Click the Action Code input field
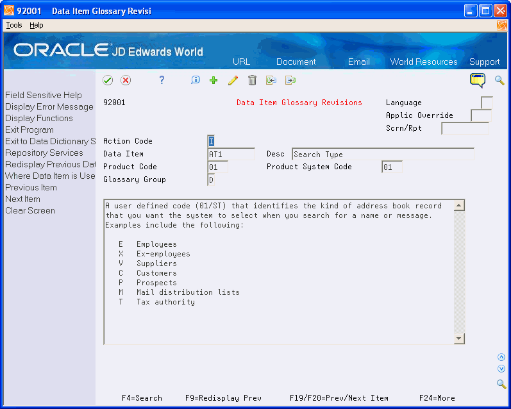This screenshot has height=409, width=511. 211,141
